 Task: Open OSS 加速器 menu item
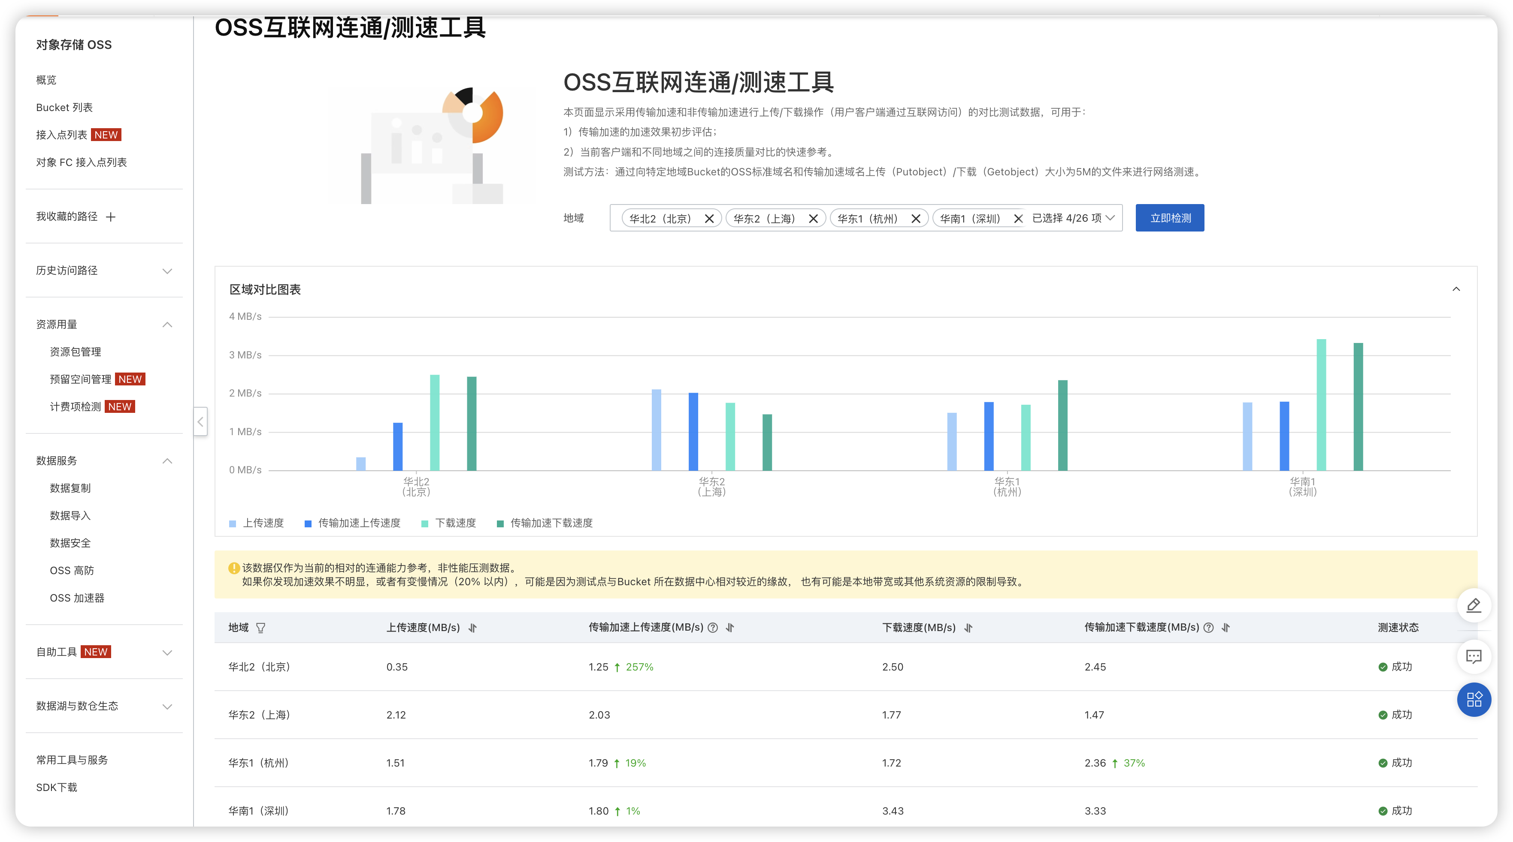(x=77, y=598)
